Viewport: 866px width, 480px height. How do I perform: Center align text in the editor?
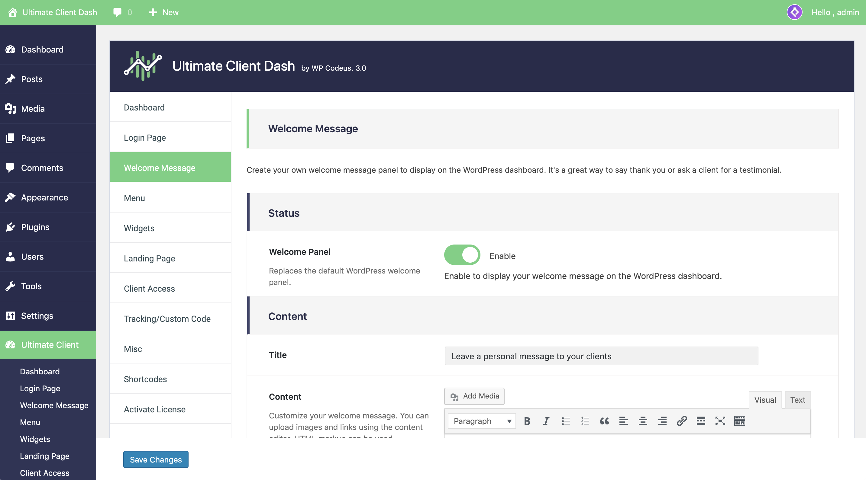(643, 421)
